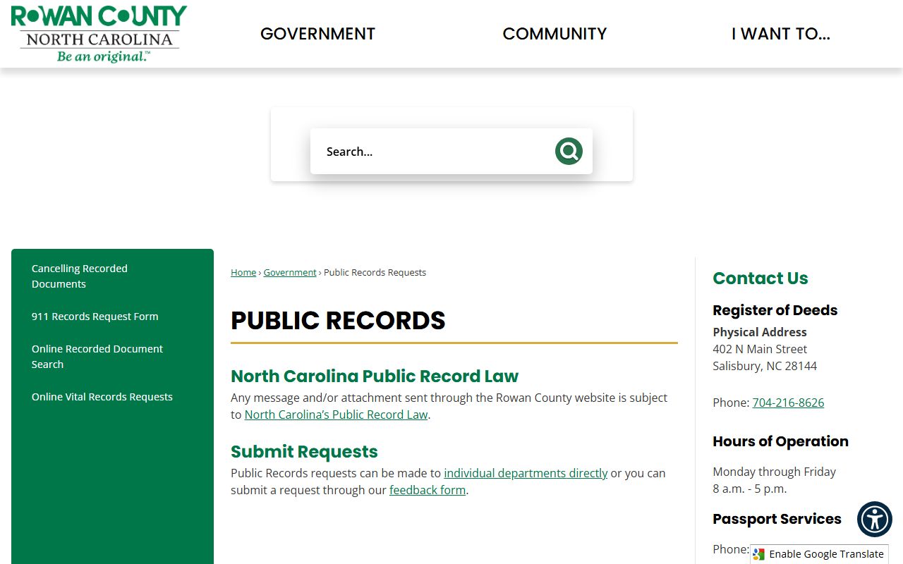Click the Salisbury, NC 28144 text
The image size is (903, 564).
[765, 366]
